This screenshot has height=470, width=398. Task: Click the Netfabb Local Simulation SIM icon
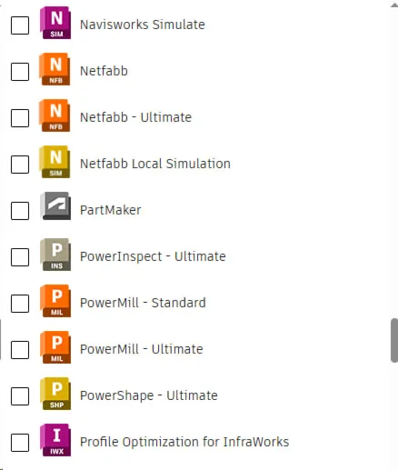[x=55, y=162]
